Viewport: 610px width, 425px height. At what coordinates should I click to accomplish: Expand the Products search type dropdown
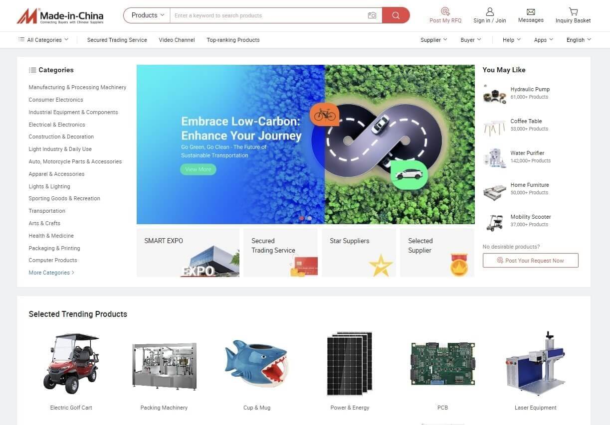[x=147, y=15]
